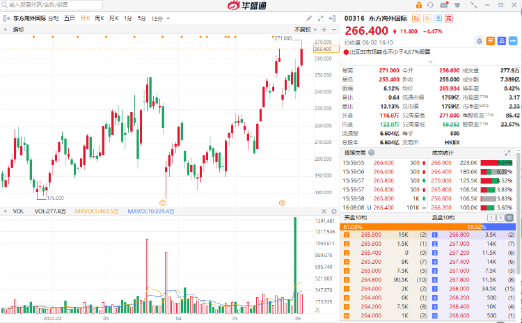The height and width of the screenshot is (323, 522).
Task: Collapse VOL panel triangle arrow
Action: click(5, 212)
